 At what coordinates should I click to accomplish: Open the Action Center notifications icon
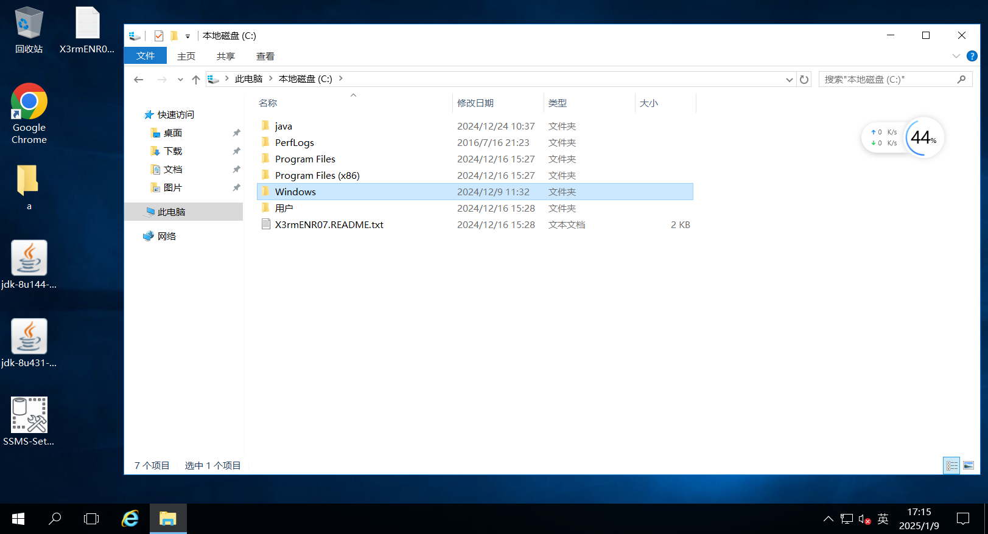(x=963, y=519)
